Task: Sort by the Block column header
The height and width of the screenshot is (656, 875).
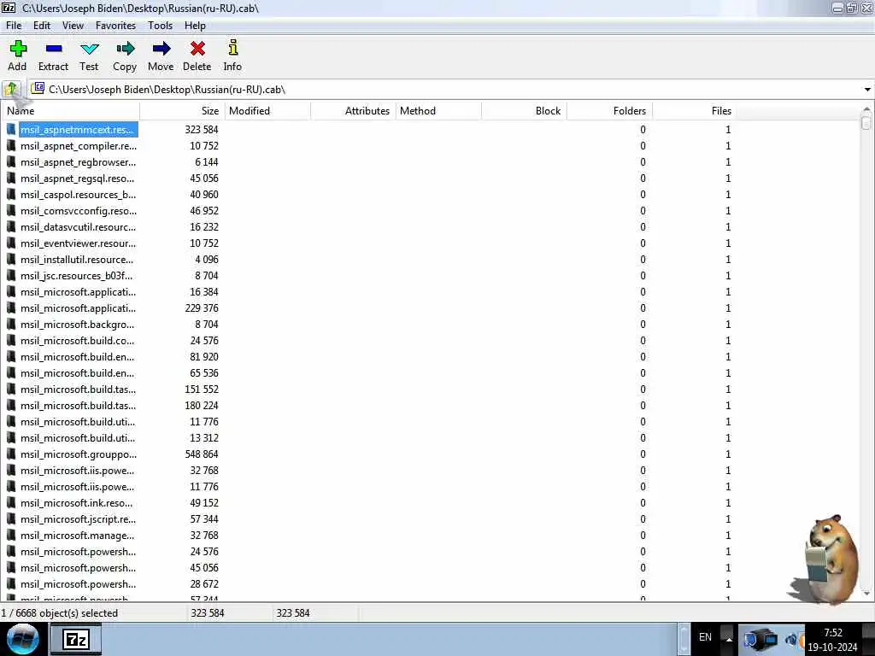Action: tap(524, 110)
